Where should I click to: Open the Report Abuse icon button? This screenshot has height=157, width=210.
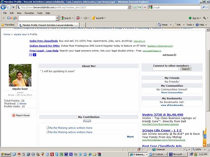click(x=21, y=115)
